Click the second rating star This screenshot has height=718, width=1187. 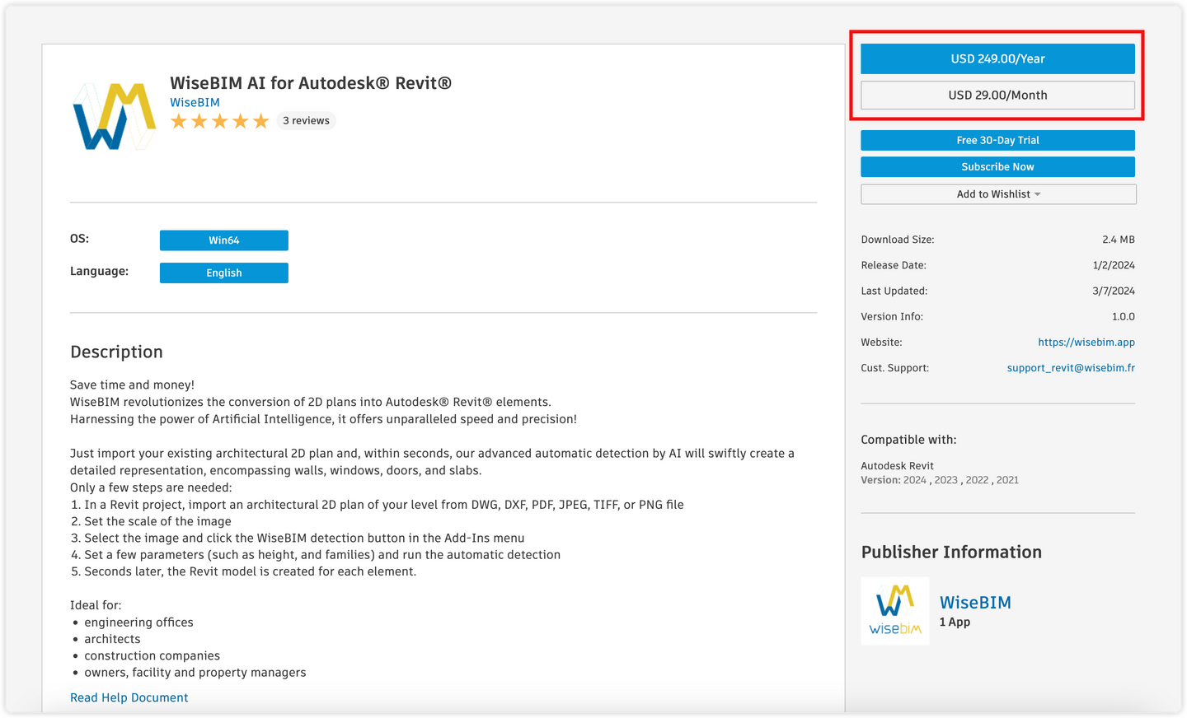point(199,122)
